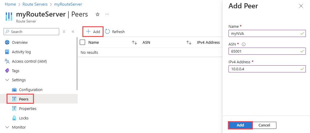
Task: Click the Access control people icon
Action: 7,61
